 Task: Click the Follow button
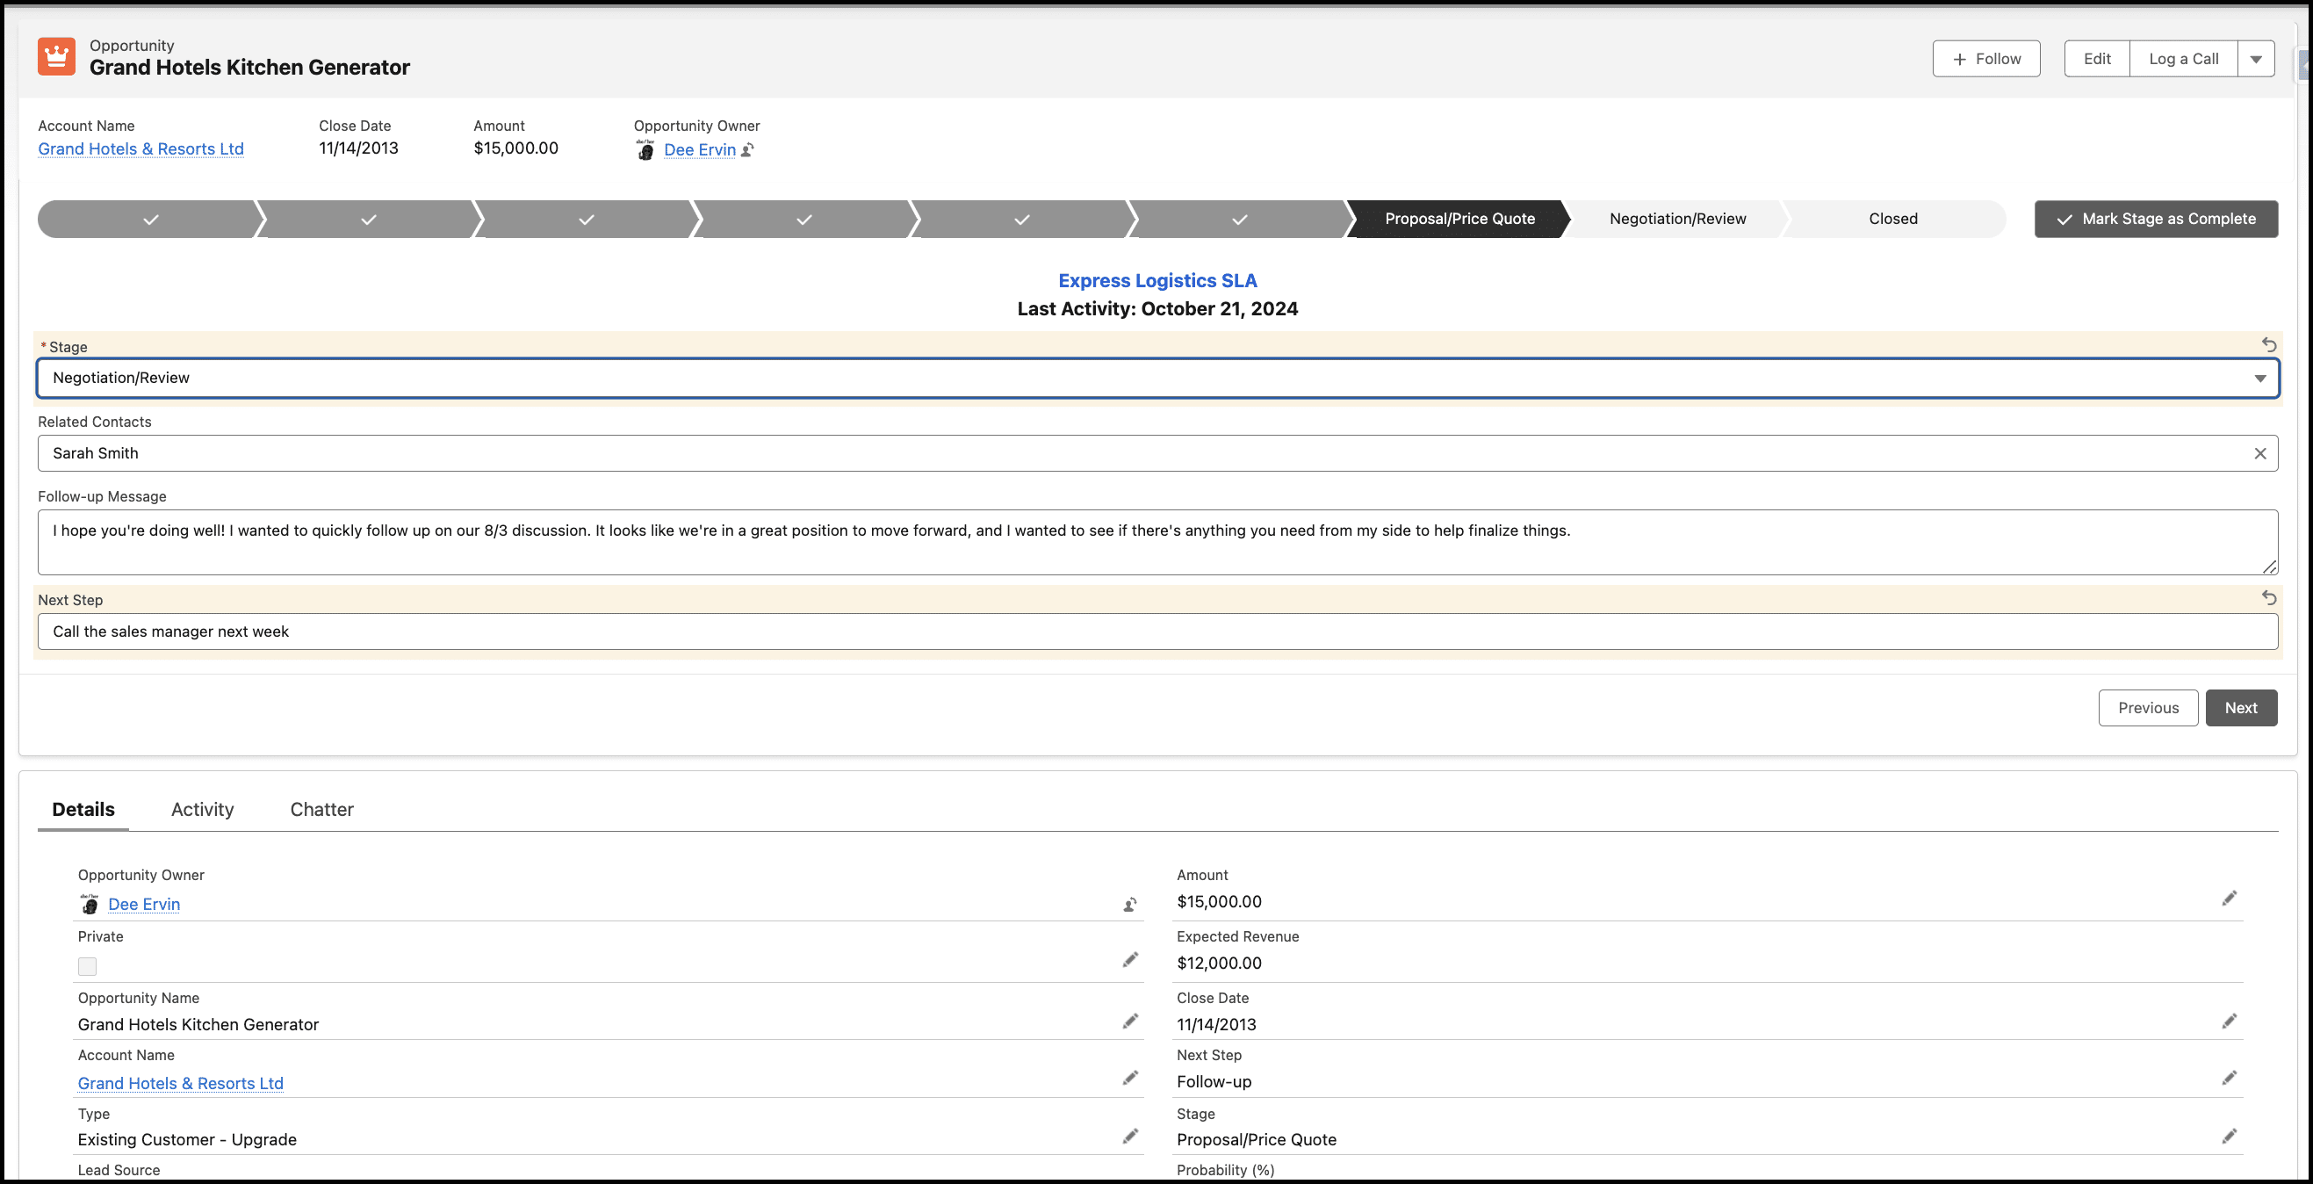1986,60
